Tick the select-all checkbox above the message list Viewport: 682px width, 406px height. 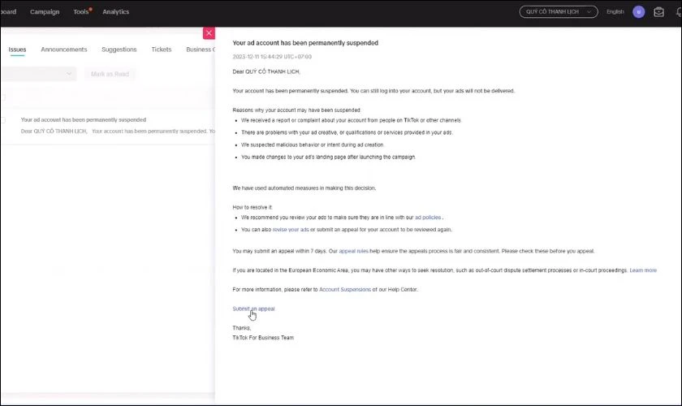(3, 97)
